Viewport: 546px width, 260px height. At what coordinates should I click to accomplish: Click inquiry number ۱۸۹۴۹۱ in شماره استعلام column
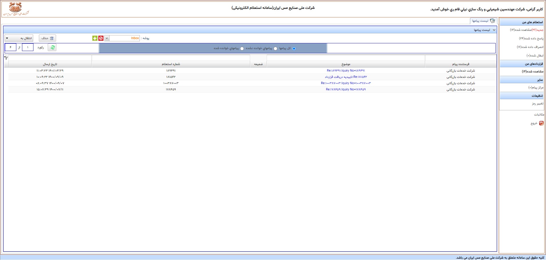(x=171, y=70)
